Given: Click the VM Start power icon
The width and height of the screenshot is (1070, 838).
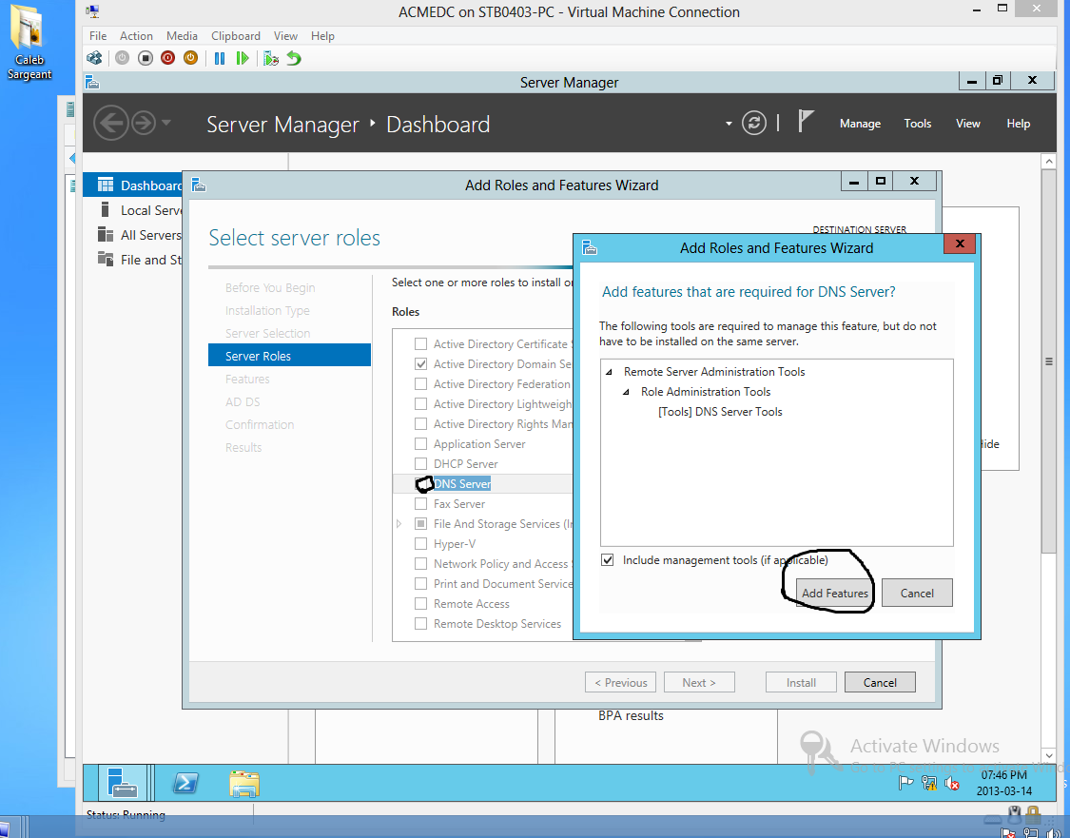Looking at the screenshot, I should click(122, 59).
